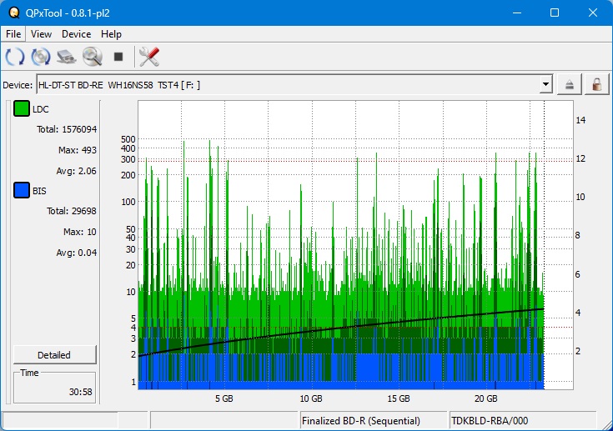Close the QPxTool window
Image resolution: width=613 pixels, height=431 pixels.
(x=592, y=13)
